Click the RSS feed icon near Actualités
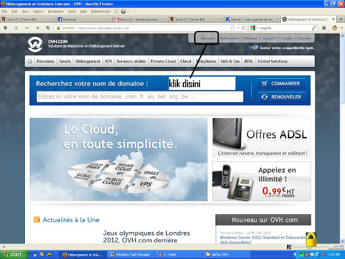This screenshot has width=345, height=259. point(37,220)
